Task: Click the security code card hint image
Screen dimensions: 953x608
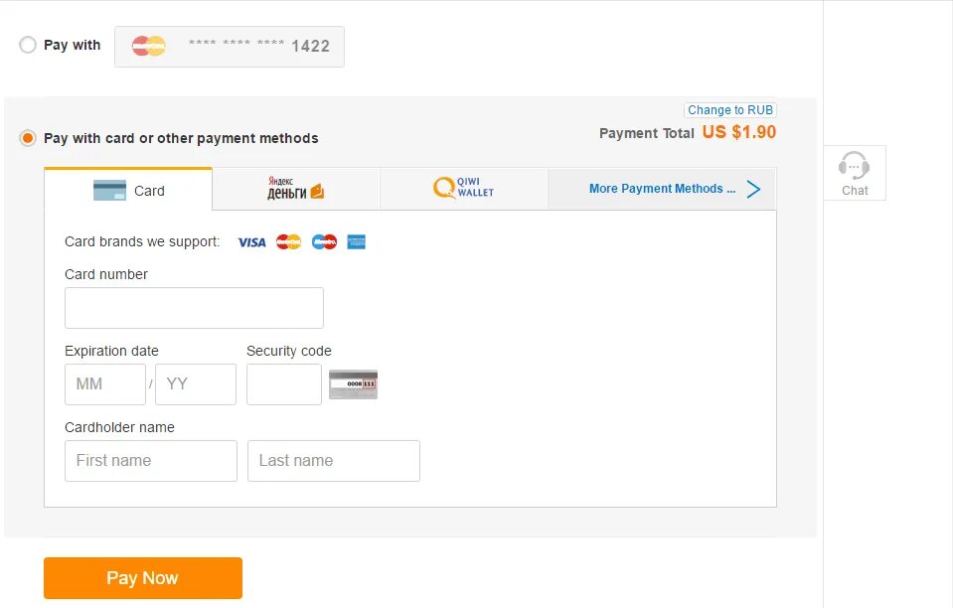Action: click(353, 383)
